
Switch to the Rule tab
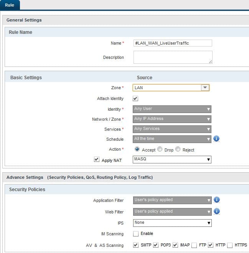[10, 5]
